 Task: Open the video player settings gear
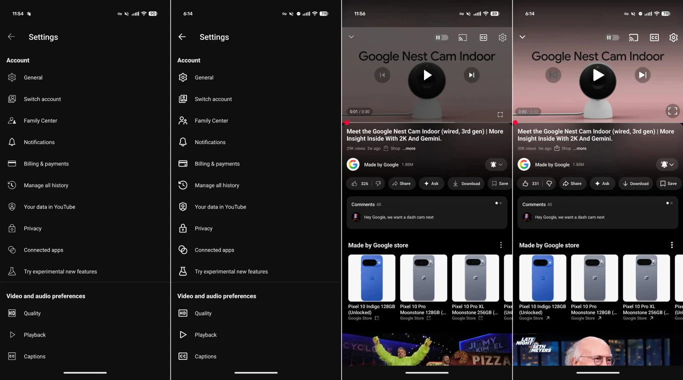pyautogui.click(x=502, y=37)
